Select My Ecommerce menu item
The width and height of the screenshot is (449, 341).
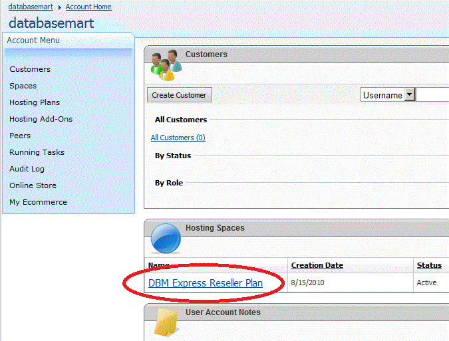38,202
